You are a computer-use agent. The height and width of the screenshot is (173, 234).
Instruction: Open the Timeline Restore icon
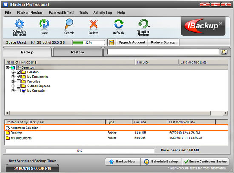coord(143,24)
